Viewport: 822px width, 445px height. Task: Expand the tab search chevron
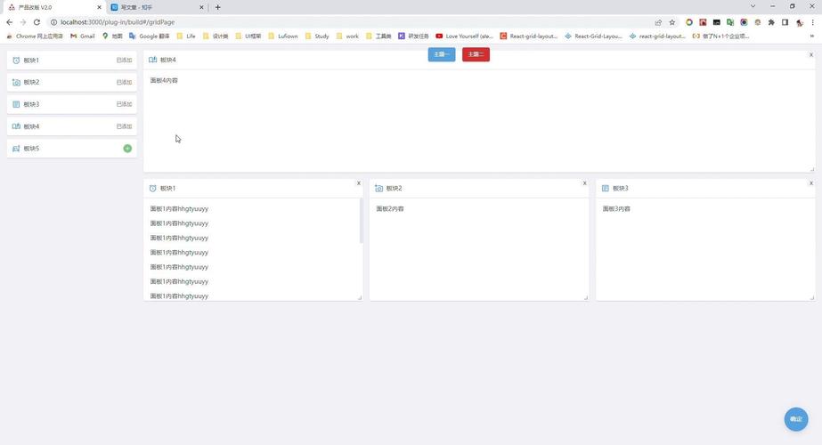[x=753, y=6]
